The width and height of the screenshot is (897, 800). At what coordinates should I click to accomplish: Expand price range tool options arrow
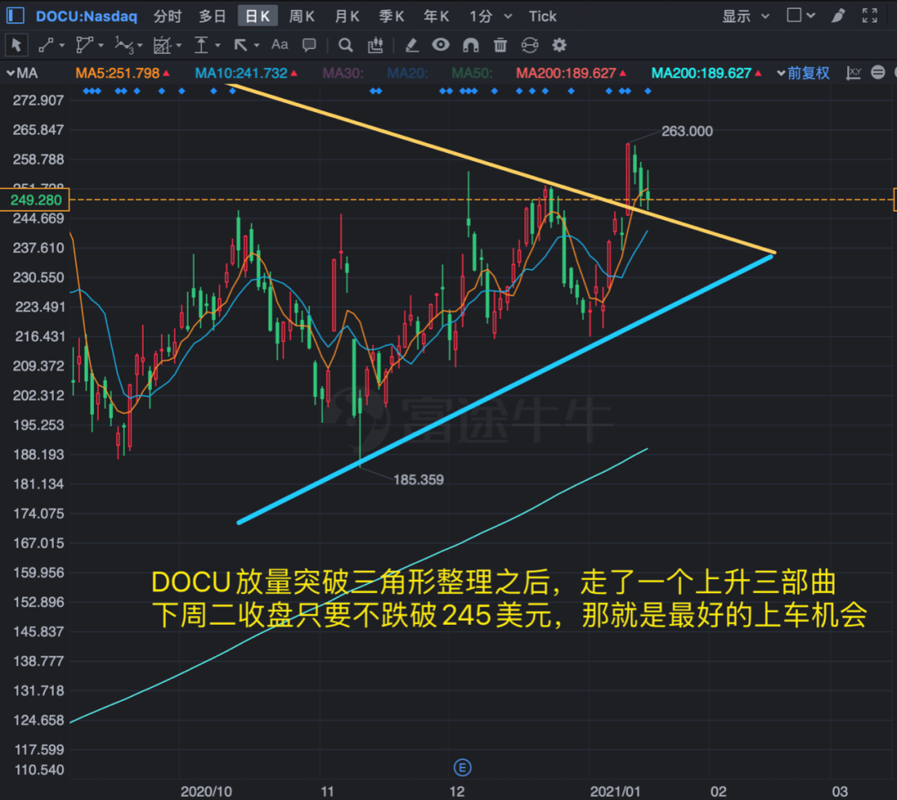click(x=218, y=45)
